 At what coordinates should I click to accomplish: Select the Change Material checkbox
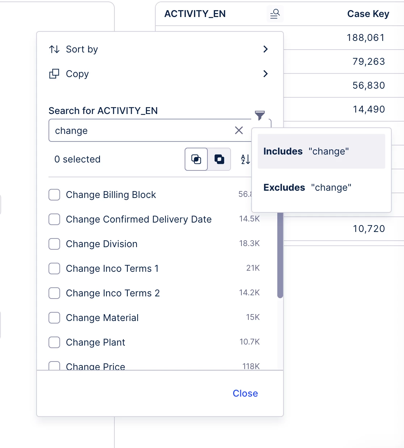pyautogui.click(x=54, y=318)
